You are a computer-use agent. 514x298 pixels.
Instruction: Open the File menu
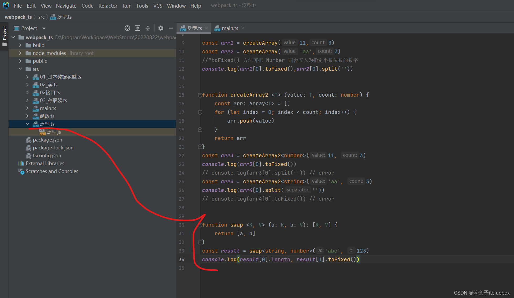[x=18, y=6]
